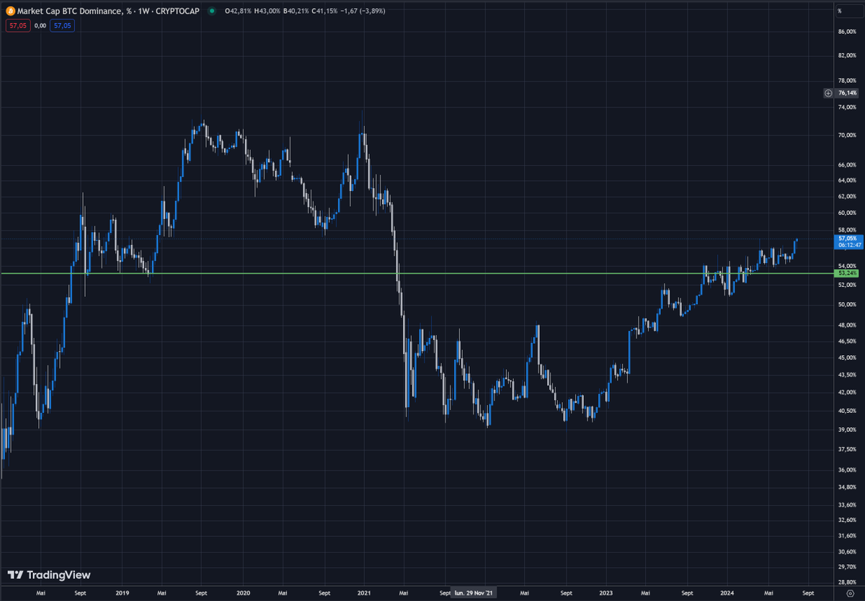Click the last blue candle on the chart

[x=797, y=241]
